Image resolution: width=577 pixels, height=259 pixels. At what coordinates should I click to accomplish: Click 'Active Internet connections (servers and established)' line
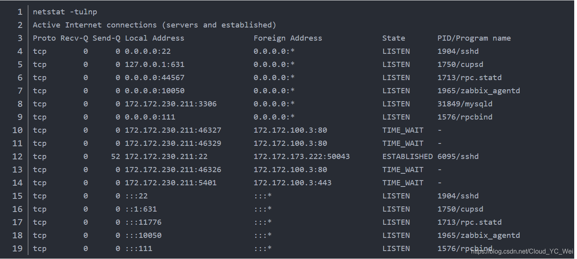(x=155, y=25)
